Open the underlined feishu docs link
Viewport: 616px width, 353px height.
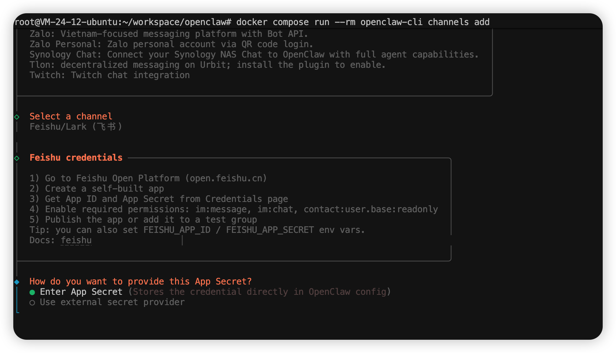(76, 240)
